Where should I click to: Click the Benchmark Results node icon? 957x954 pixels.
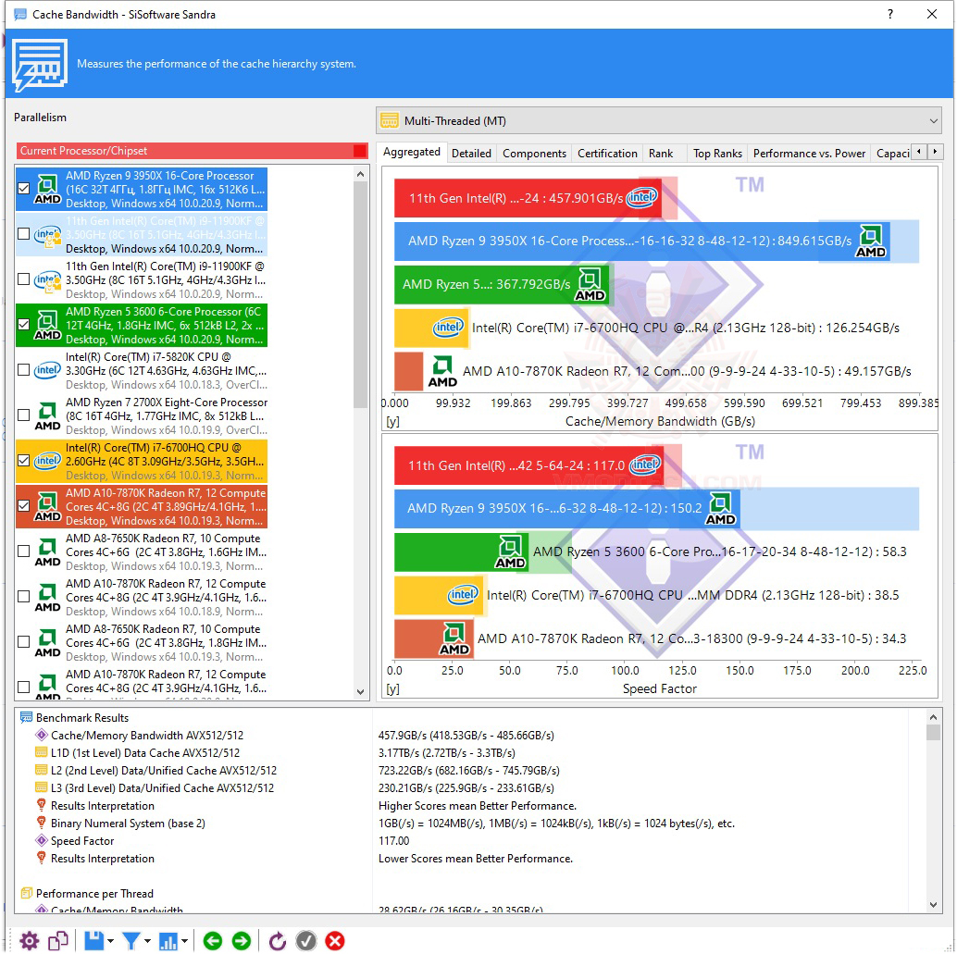26,717
